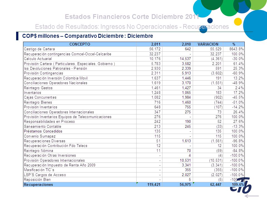
Task: Select the 'Provisión Contingencias' row label
Action: pyautogui.click(x=43, y=73)
